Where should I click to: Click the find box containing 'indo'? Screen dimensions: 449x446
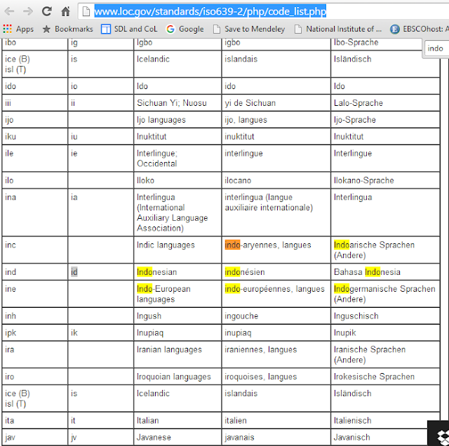pyautogui.click(x=436, y=48)
